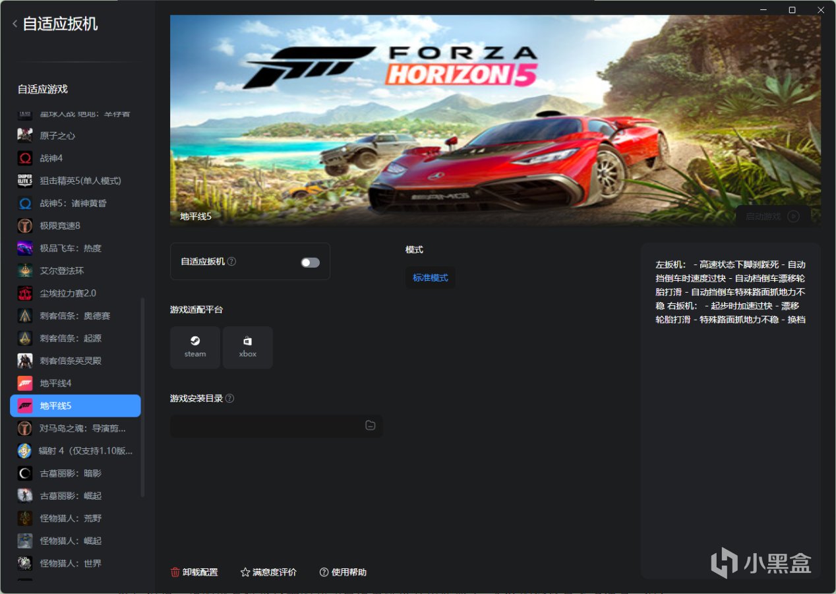Select 尘埃拉力赛2.0 in the list
The image size is (836, 594).
click(x=76, y=293)
